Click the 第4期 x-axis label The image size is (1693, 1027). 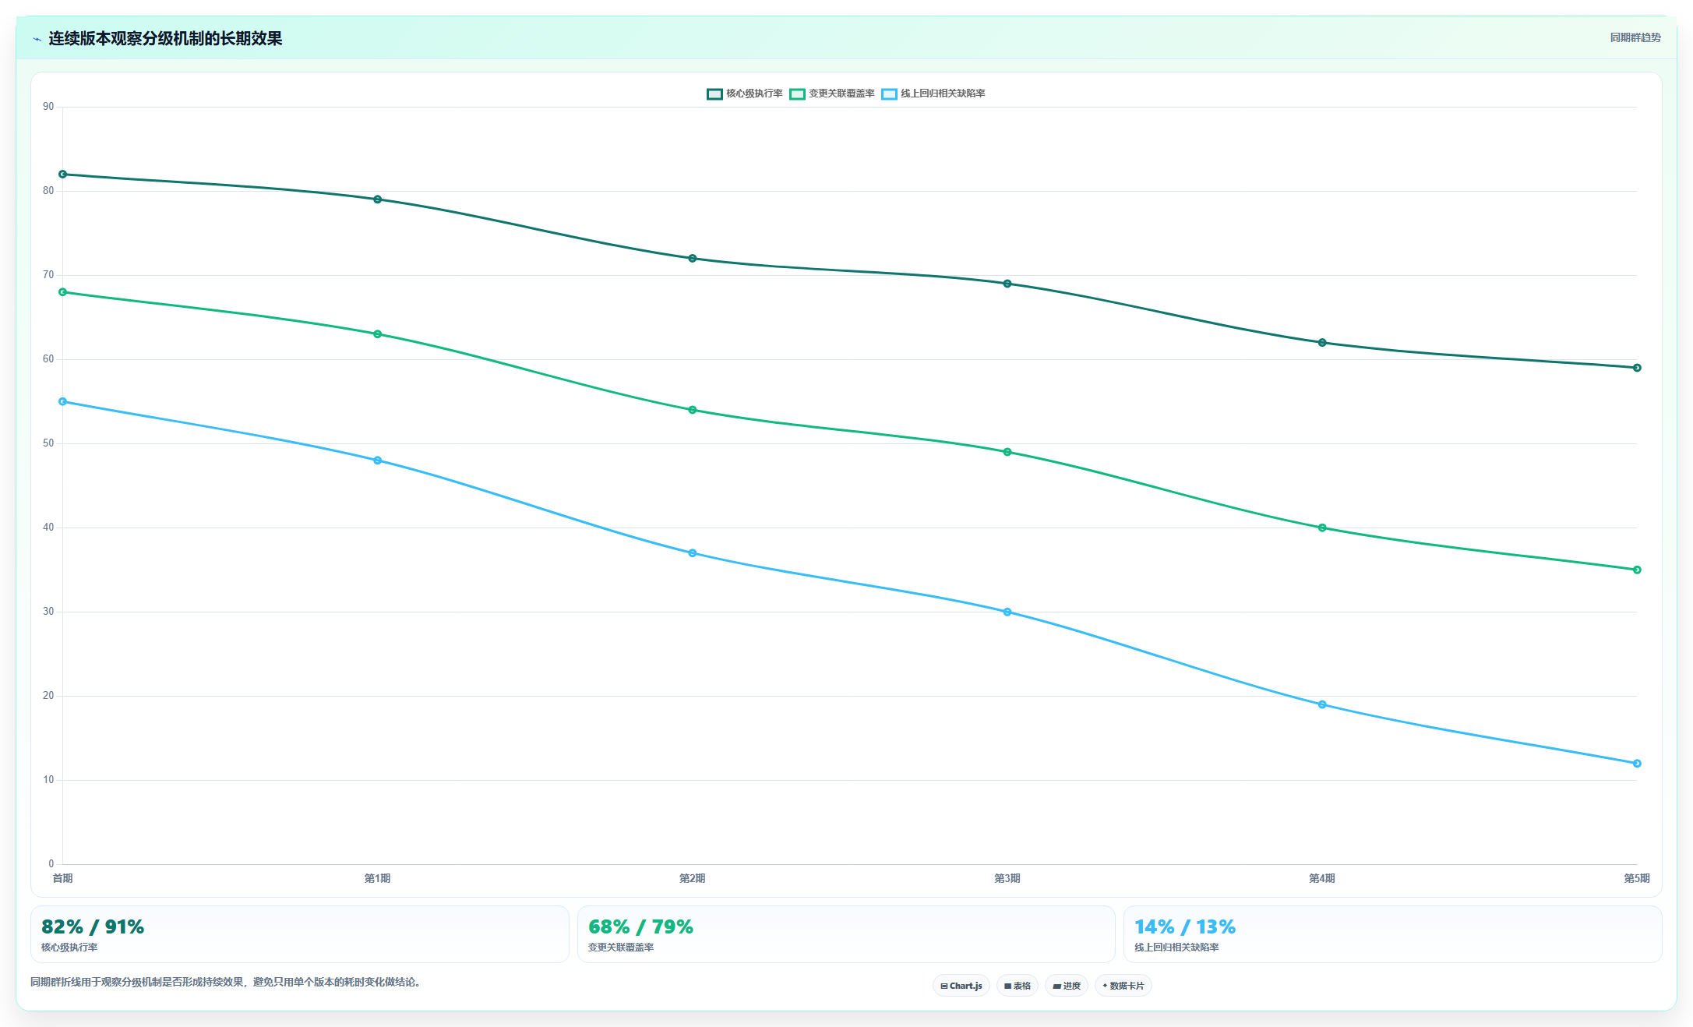tap(1322, 878)
